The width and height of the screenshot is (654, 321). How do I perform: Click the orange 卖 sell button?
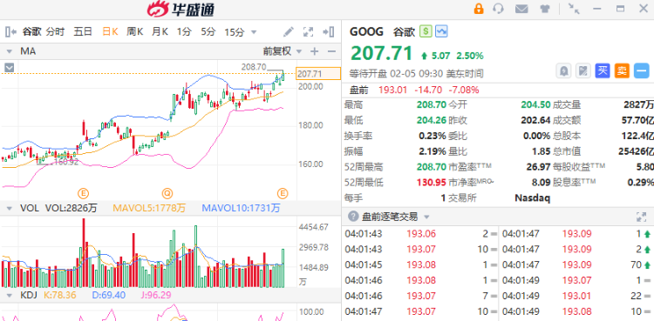(x=622, y=71)
